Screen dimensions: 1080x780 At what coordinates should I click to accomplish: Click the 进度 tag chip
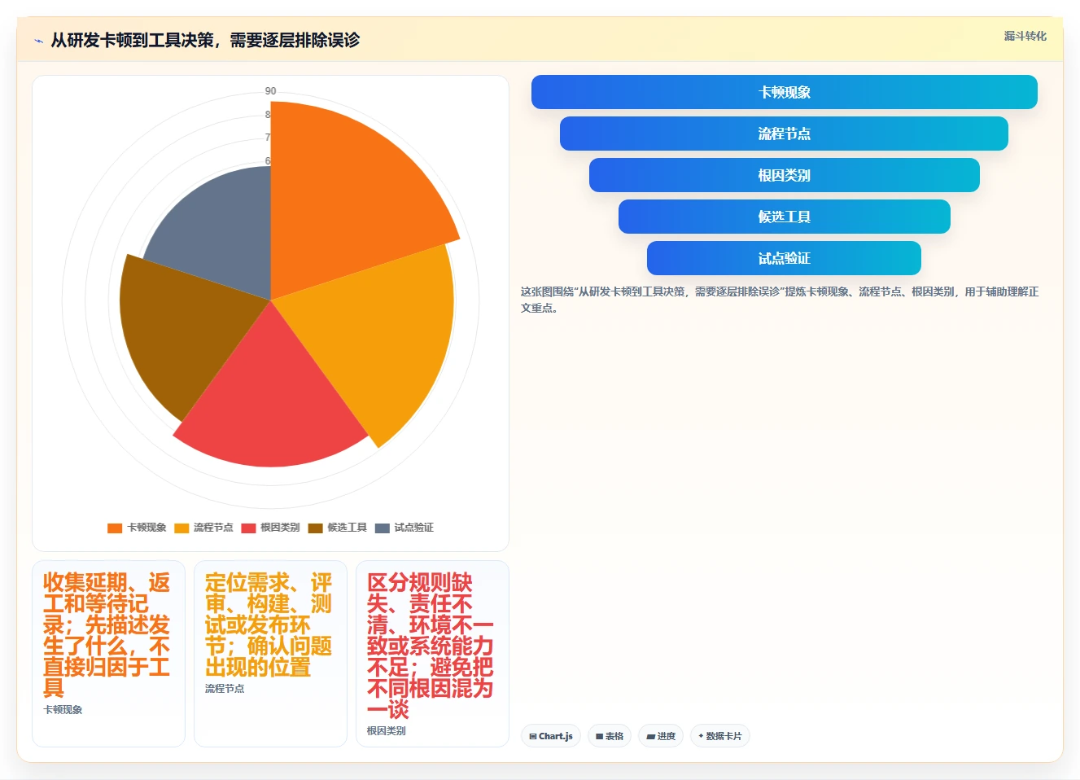coord(661,736)
